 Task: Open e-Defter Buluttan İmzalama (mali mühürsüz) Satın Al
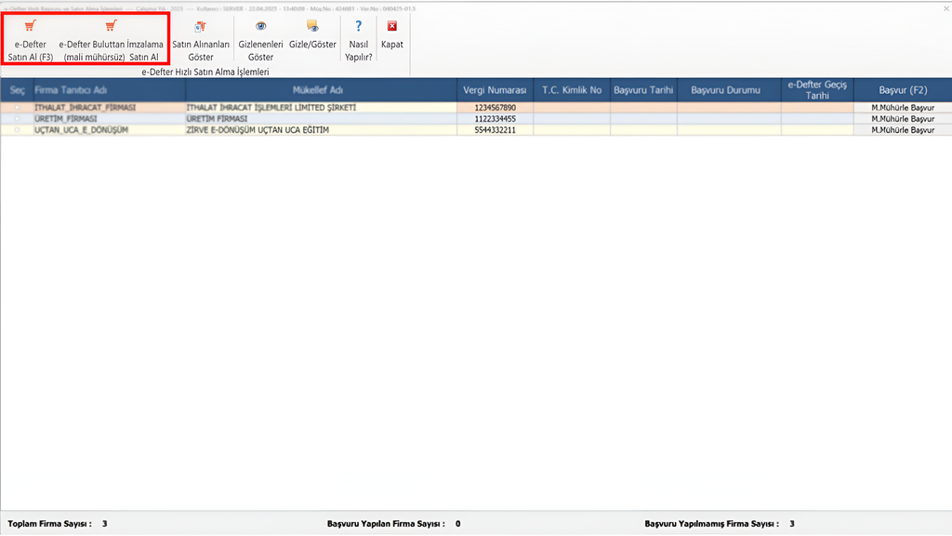112,40
